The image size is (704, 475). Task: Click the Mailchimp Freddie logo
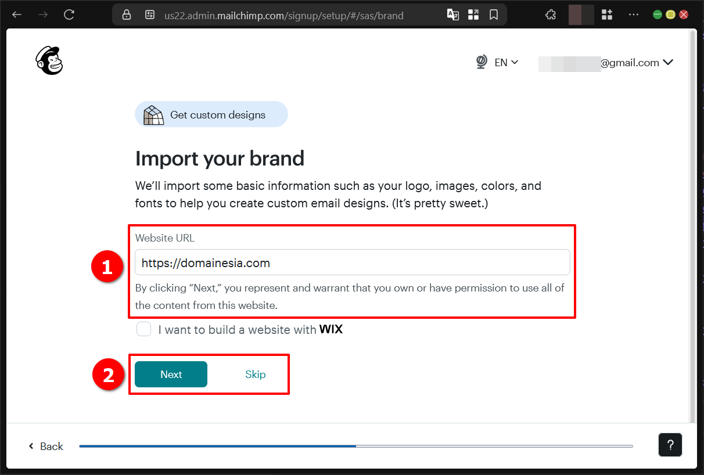click(49, 60)
